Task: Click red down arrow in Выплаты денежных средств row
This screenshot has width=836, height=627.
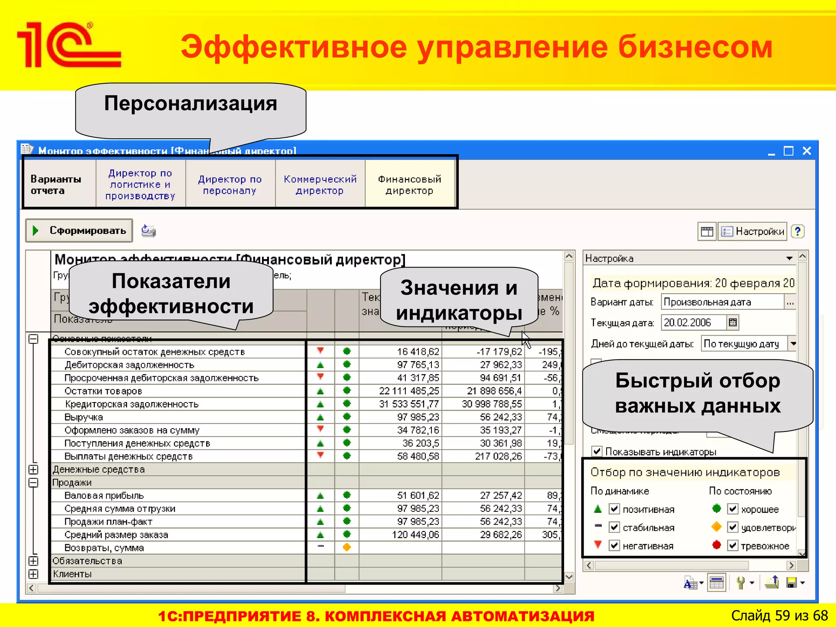Action: coord(320,455)
